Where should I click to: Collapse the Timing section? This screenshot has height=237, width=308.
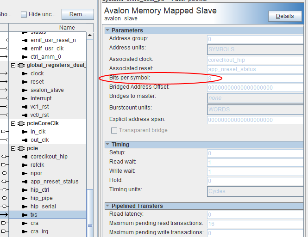point(107,144)
